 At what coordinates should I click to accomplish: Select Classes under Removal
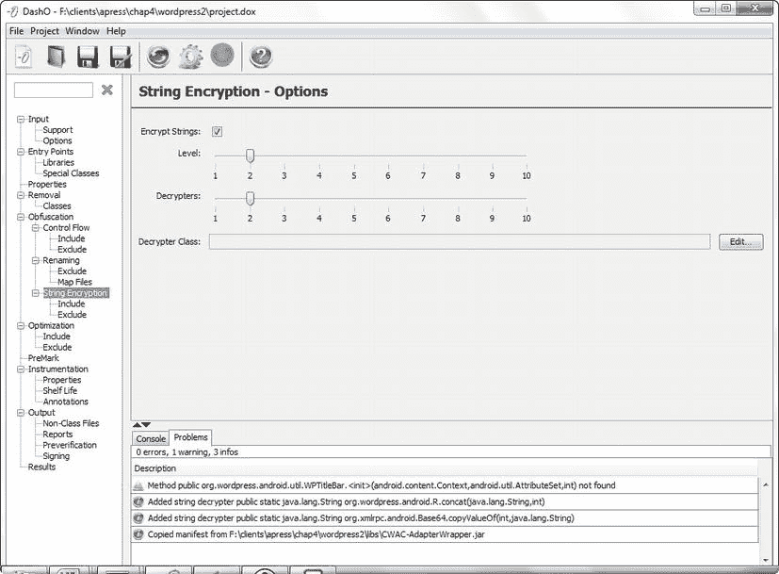click(x=57, y=206)
